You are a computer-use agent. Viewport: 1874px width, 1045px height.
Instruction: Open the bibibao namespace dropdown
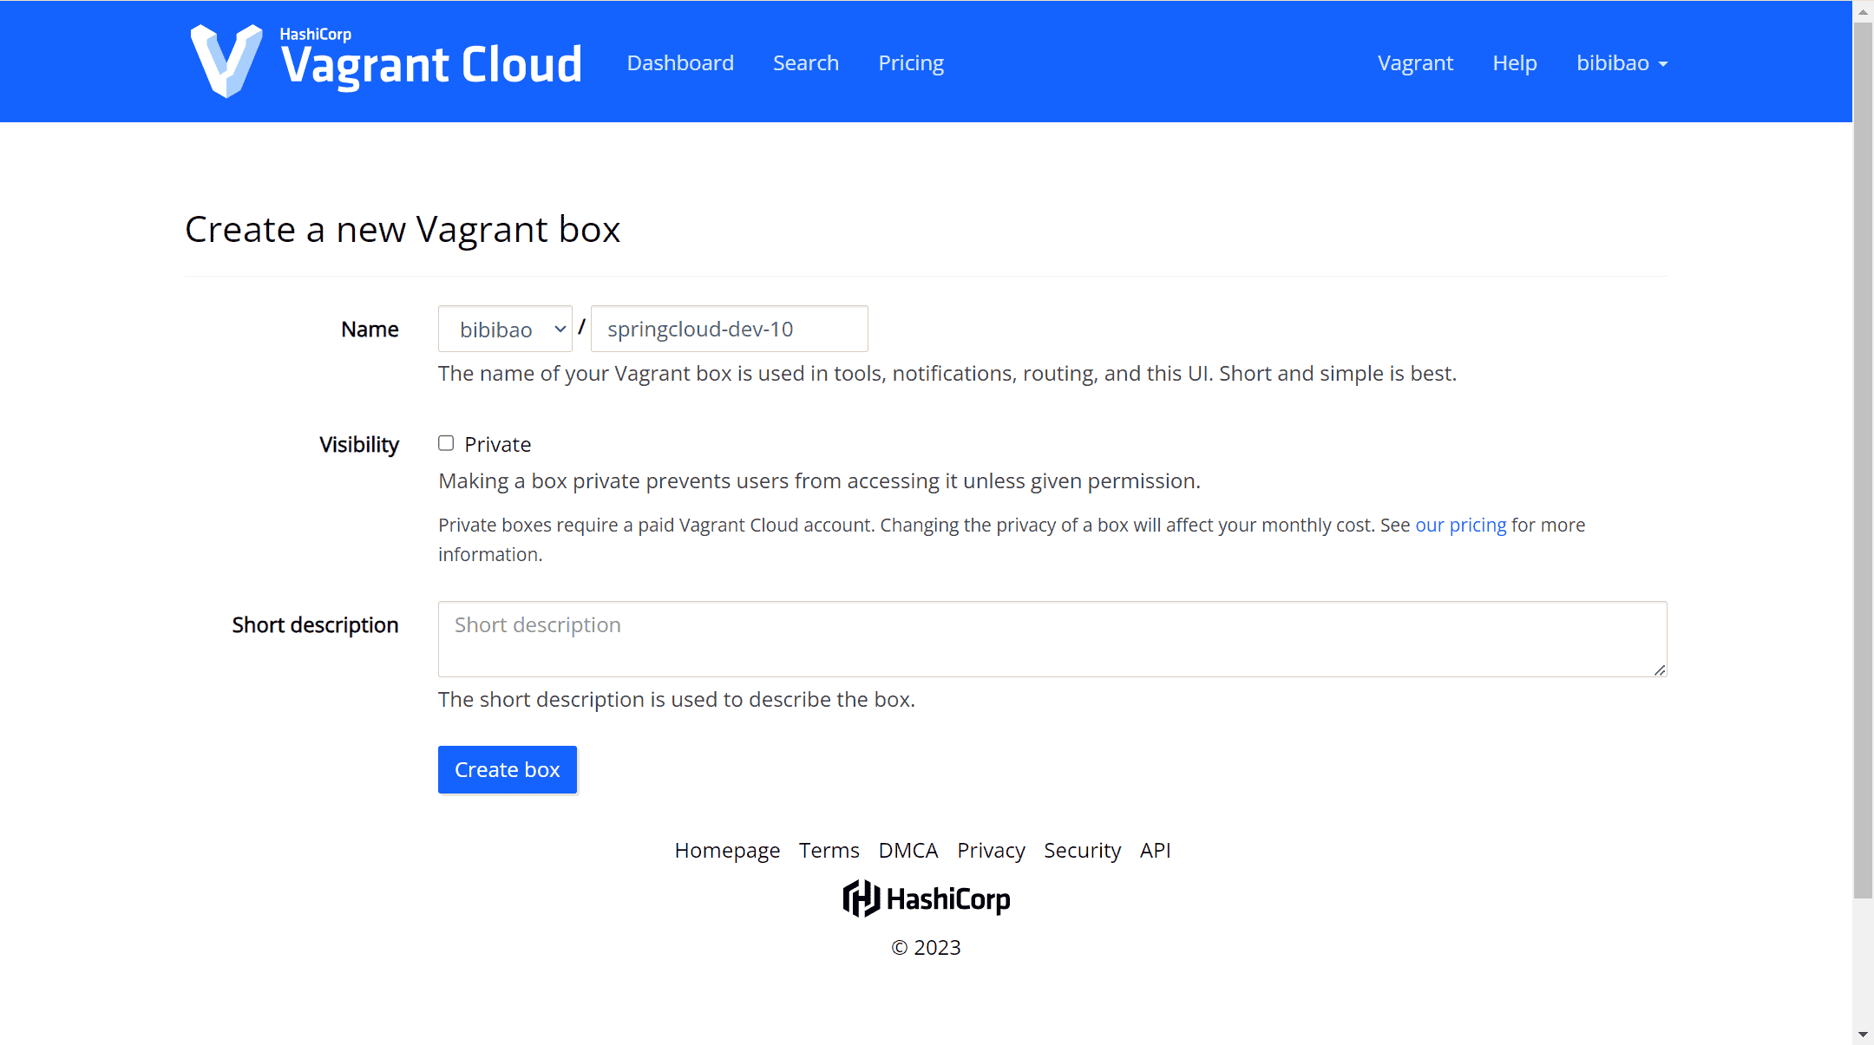505,329
